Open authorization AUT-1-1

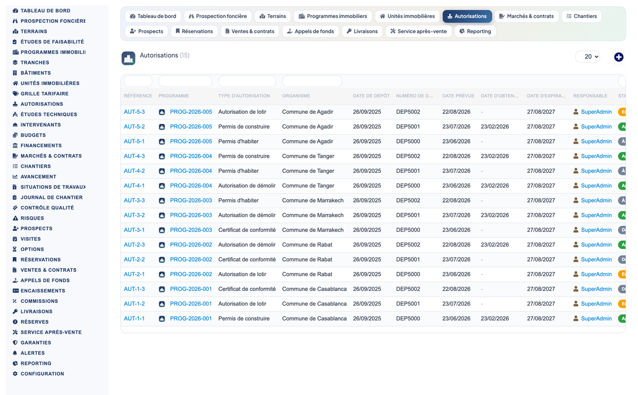tap(135, 318)
